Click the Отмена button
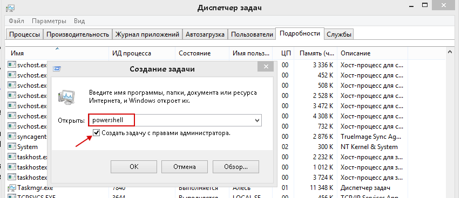461x198 pixels. coord(184,167)
